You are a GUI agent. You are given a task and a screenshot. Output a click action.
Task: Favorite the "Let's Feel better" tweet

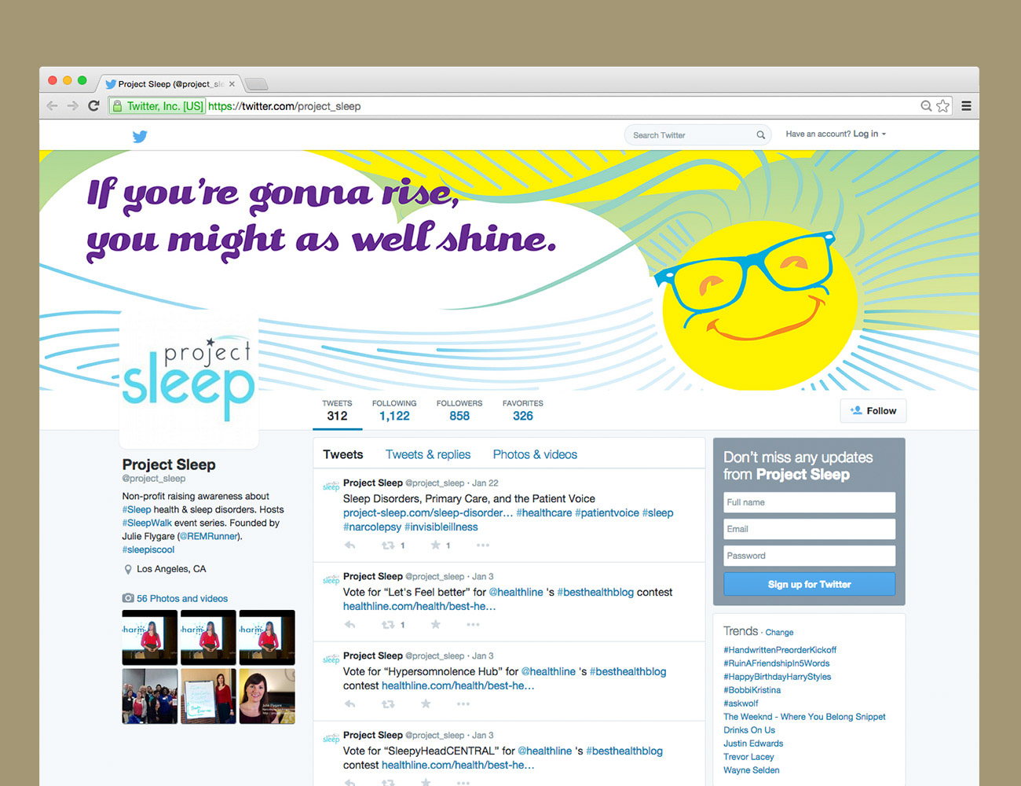click(x=435, y=625)
